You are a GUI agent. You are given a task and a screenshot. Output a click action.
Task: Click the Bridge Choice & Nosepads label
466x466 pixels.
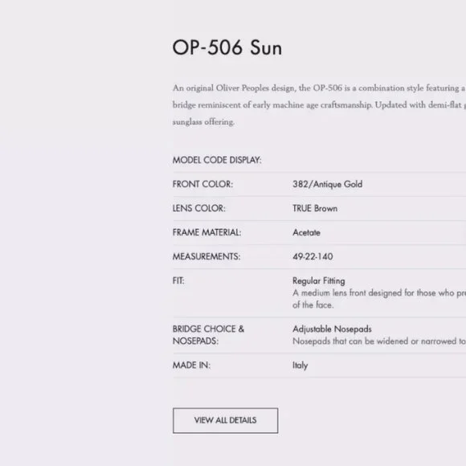coord(208,335)
